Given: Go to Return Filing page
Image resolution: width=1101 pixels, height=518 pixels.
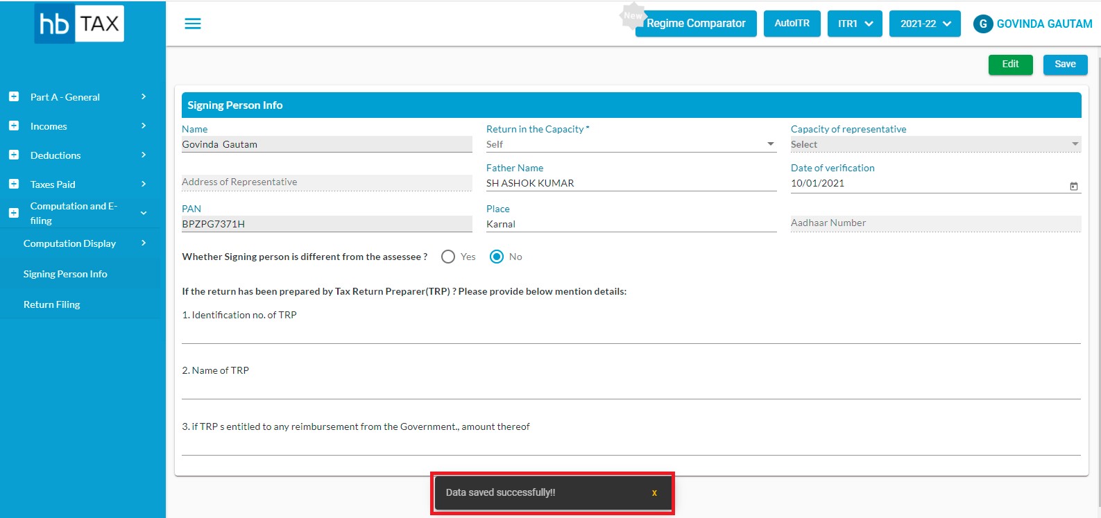Looking at the screenshot, I should pos(52,304).
